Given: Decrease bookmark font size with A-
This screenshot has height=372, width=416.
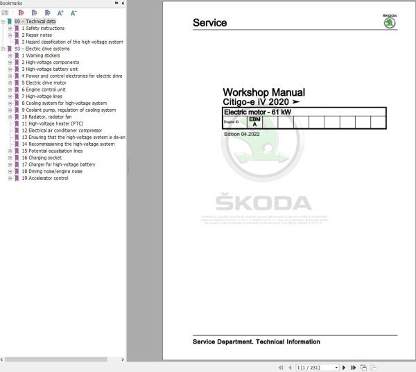Looking at the screenshot, I should point(73,12).
